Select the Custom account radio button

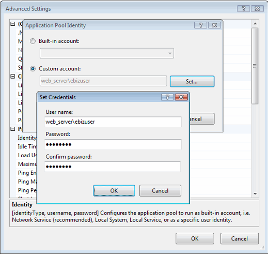click(33, 69)
